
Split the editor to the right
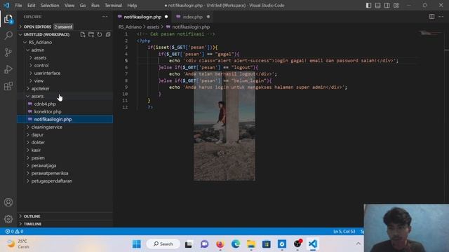[431, 17]
